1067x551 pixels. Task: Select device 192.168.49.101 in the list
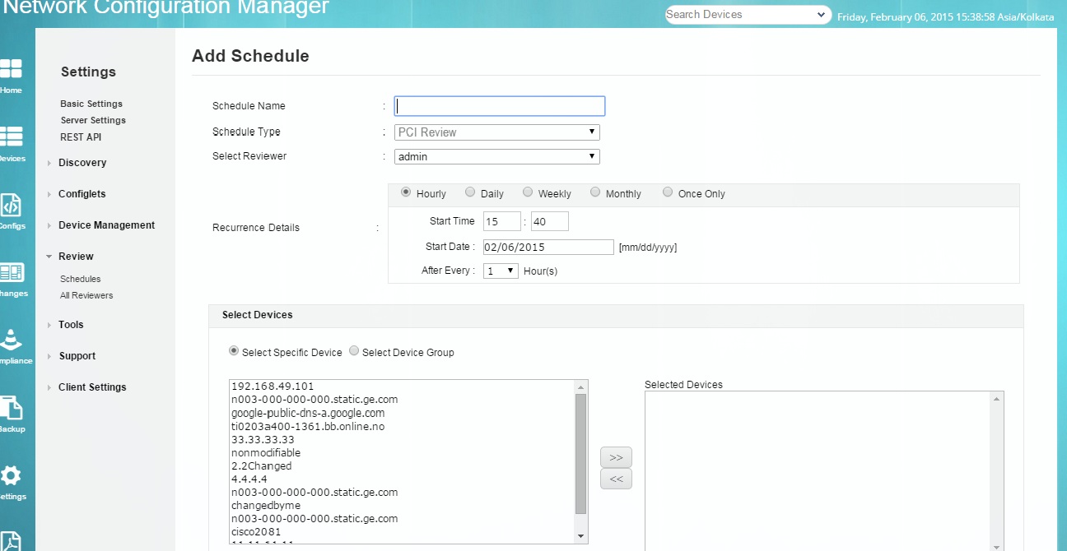coord(273,386)
